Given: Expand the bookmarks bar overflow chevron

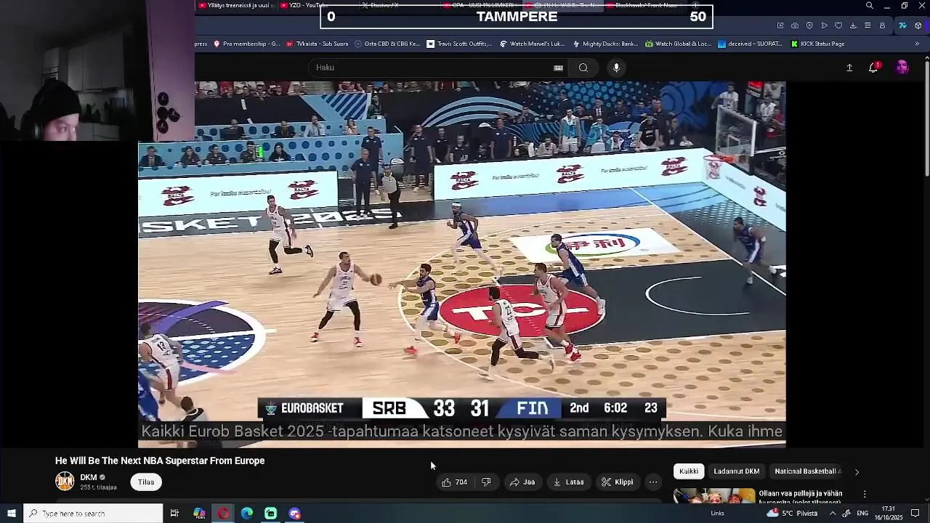Looking at the screenshot, I should (917, 44).
